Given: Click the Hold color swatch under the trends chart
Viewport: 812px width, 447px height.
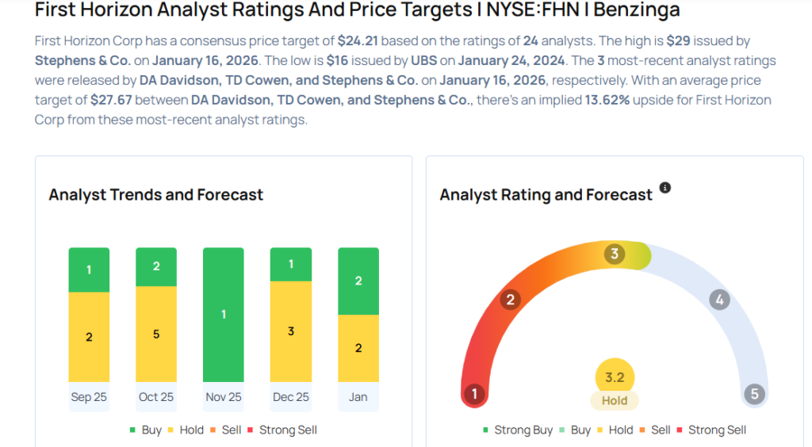Looking at the screenshot, I should (x=178, y=430).
